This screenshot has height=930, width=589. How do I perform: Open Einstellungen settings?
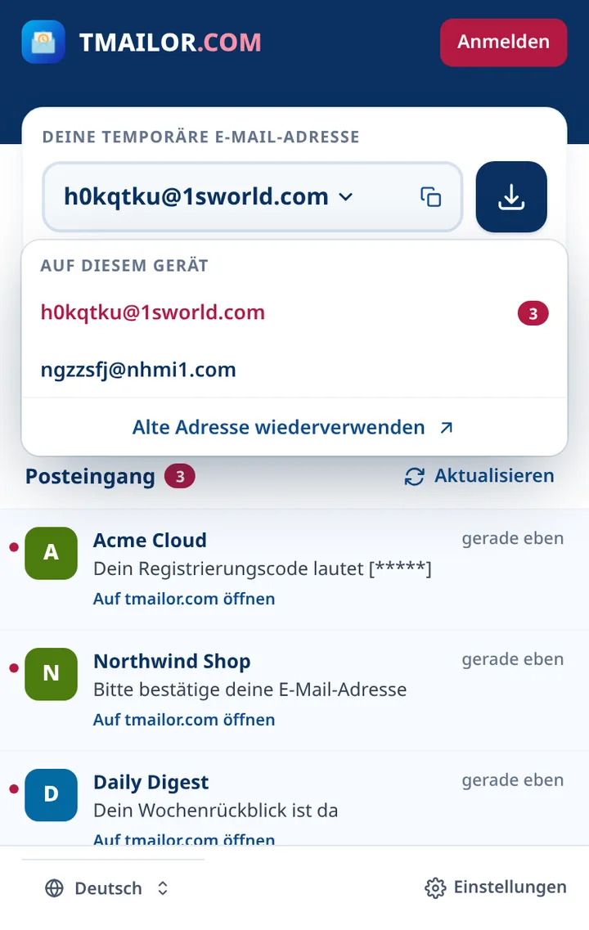[495, 887]
